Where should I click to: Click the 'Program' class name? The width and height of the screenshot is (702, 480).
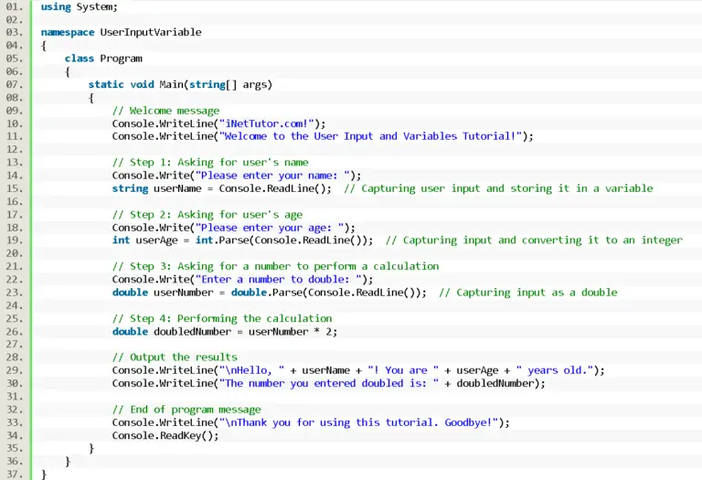point(121,59)
